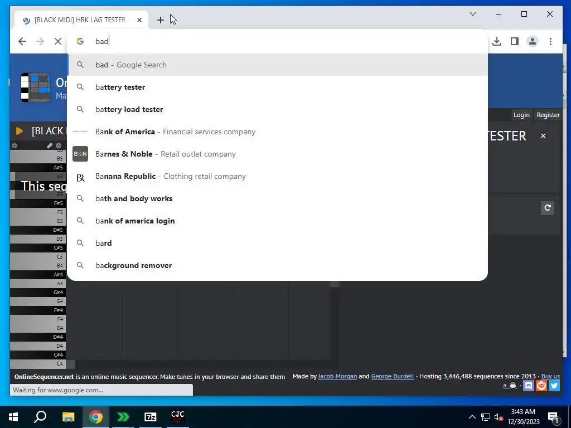This screenshot has width=571, height=428.
Task: Show hidden system tray icons
Action: pyautogui.click(x=472, y=417)
